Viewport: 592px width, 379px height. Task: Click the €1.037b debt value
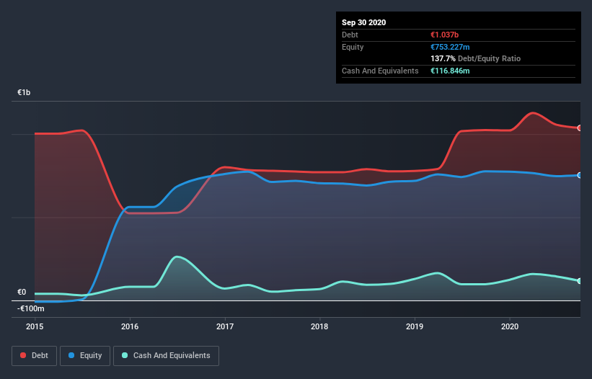(x=445, y=35)
